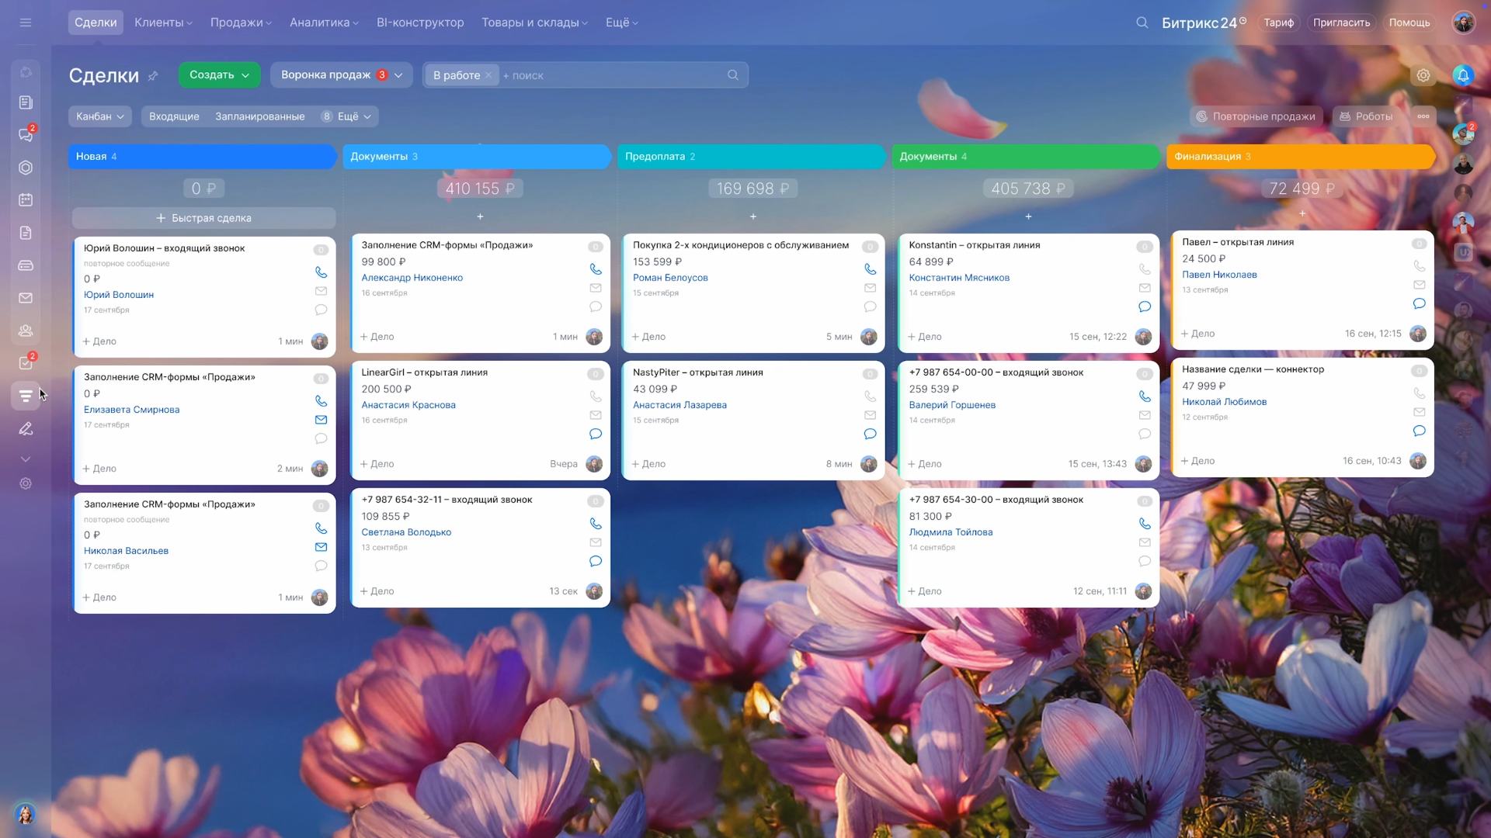Image resolution: width=1491 pixels, height=838 pixels.
Task: Open calendar icon in left sidebar
Action: point(26,200)
